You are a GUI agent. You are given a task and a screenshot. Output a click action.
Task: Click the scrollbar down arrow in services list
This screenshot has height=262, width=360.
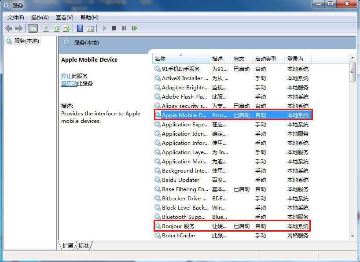coord(352,236)
